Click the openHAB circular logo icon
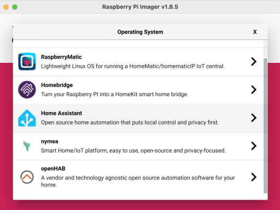This screenshot has width=280, height=210. [27, 177]
